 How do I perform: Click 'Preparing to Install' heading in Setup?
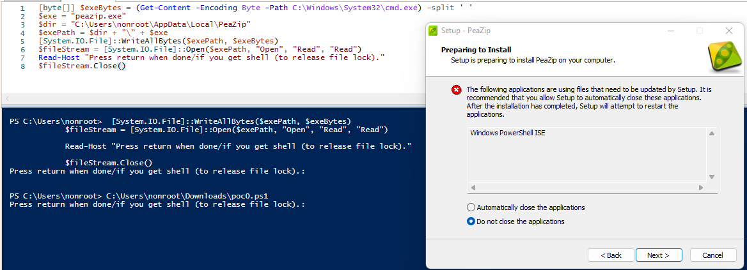[x=476, y=50]
